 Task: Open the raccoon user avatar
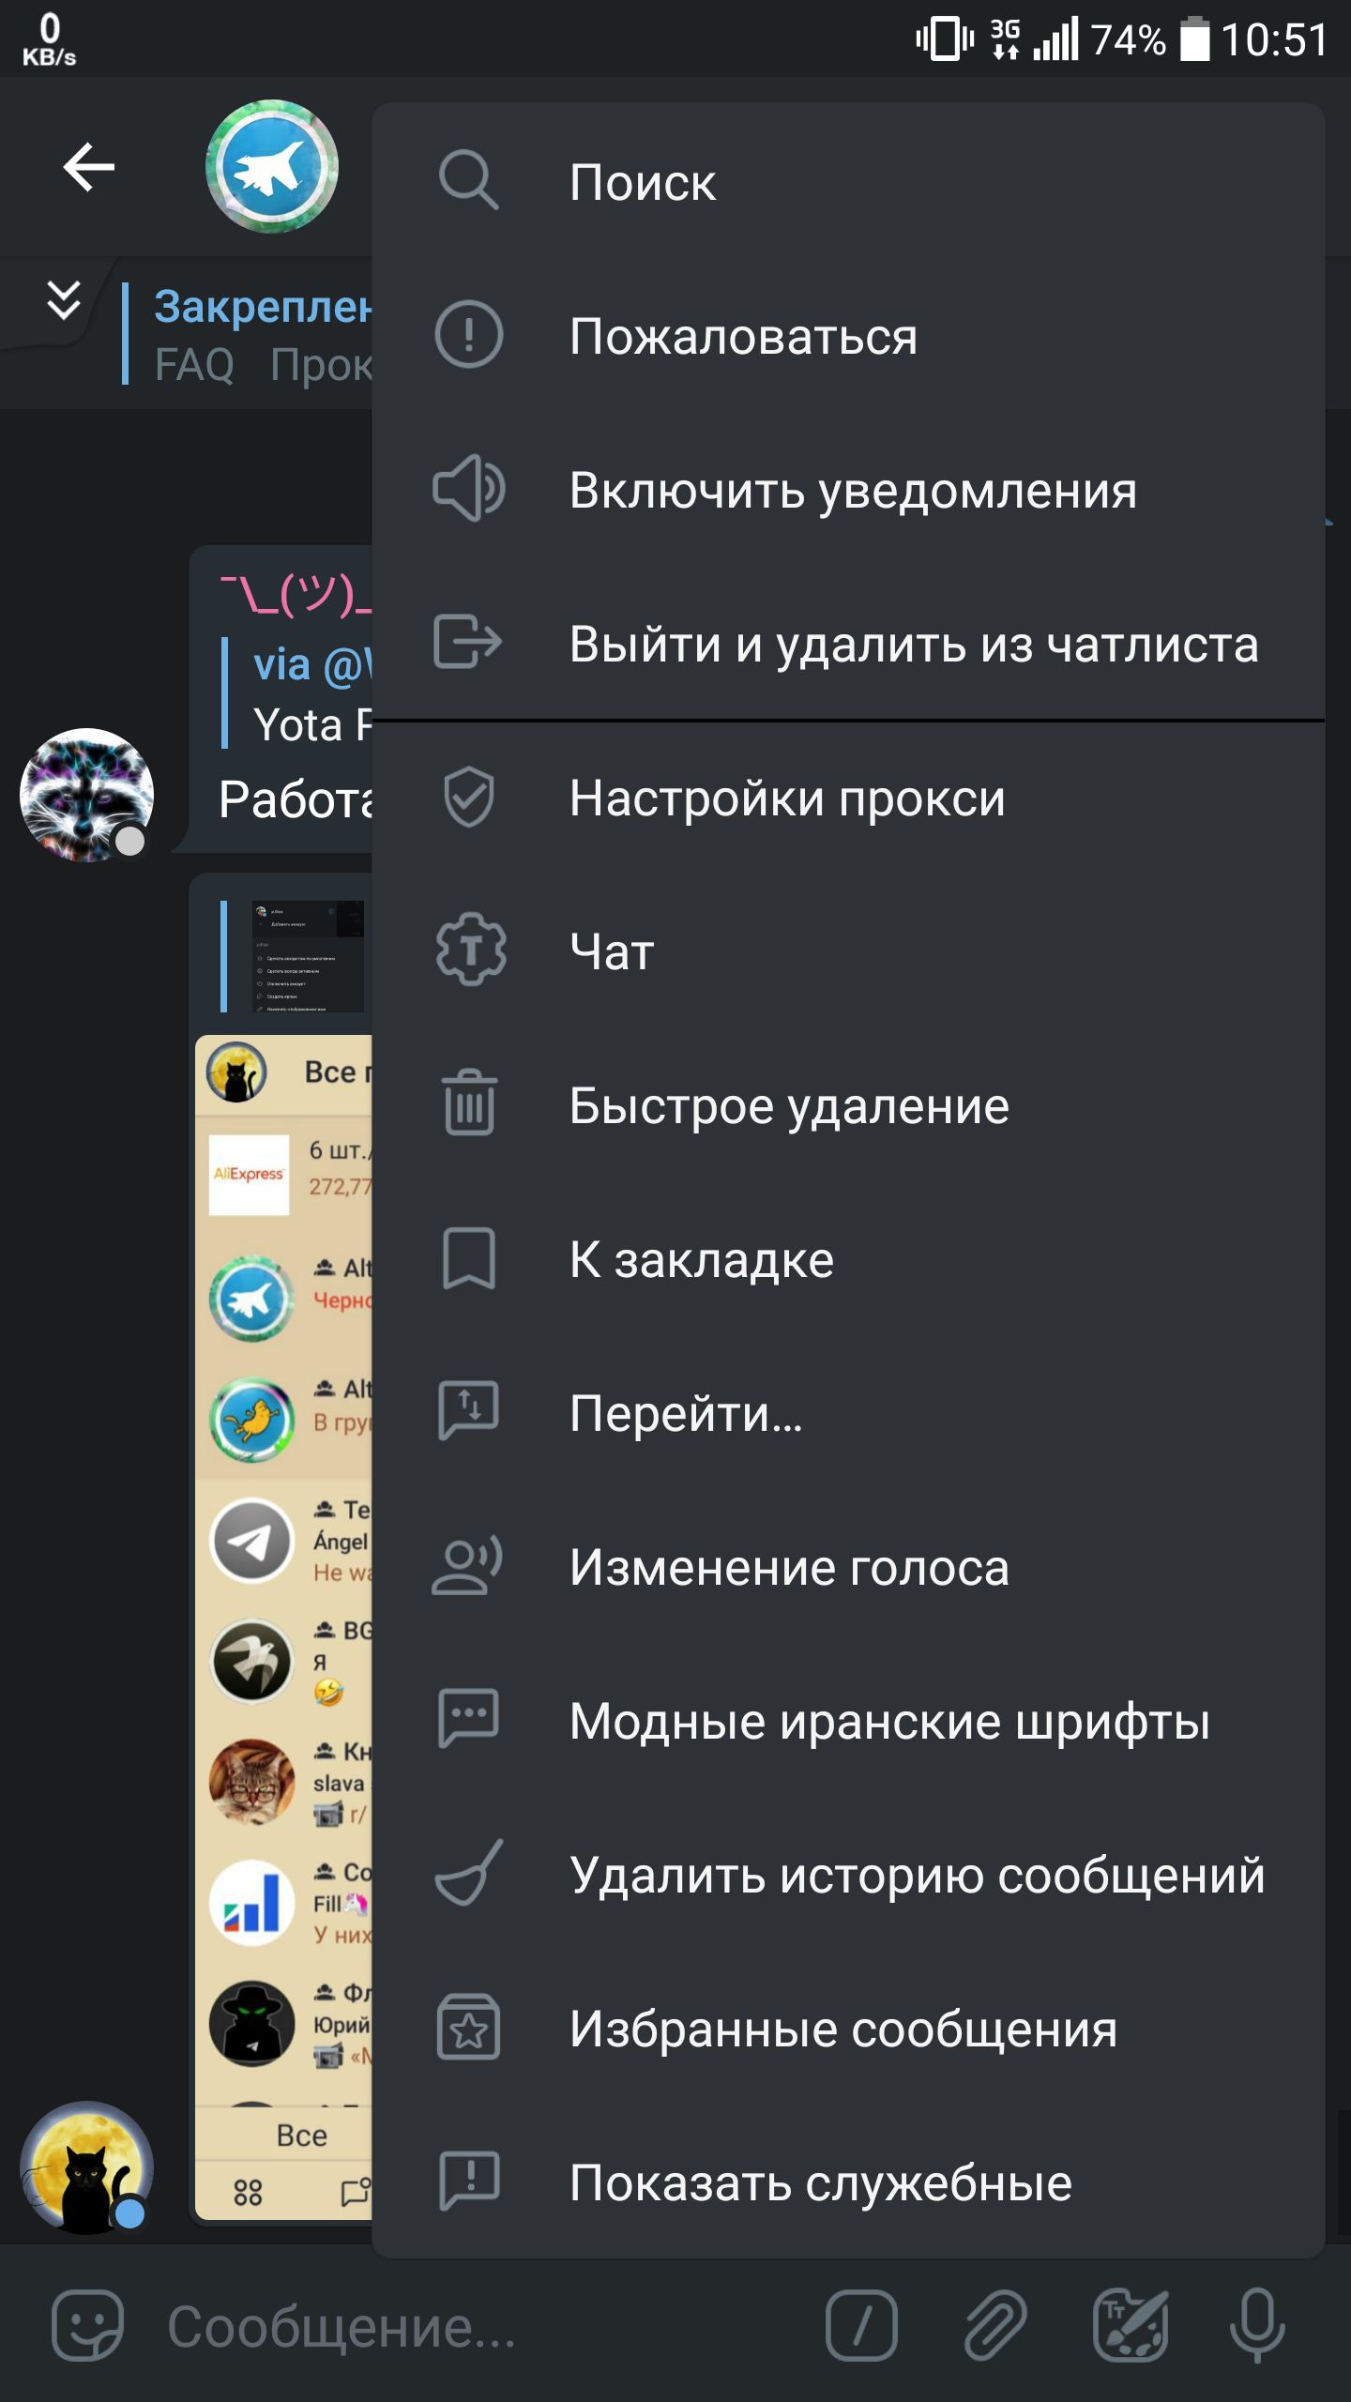coord(86,795)
